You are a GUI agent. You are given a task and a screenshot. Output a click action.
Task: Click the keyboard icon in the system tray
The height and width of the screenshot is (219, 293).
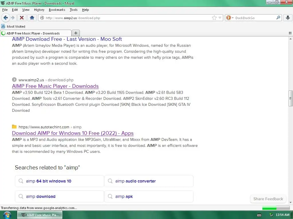(x=259, y=215)
